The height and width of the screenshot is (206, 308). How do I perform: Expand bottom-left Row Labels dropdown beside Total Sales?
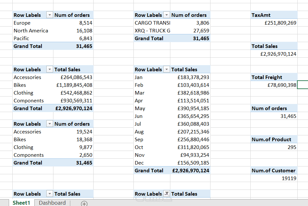click(x=50, y=194)
